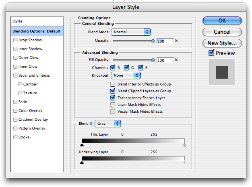Click the New Style... button

(222, 43)
